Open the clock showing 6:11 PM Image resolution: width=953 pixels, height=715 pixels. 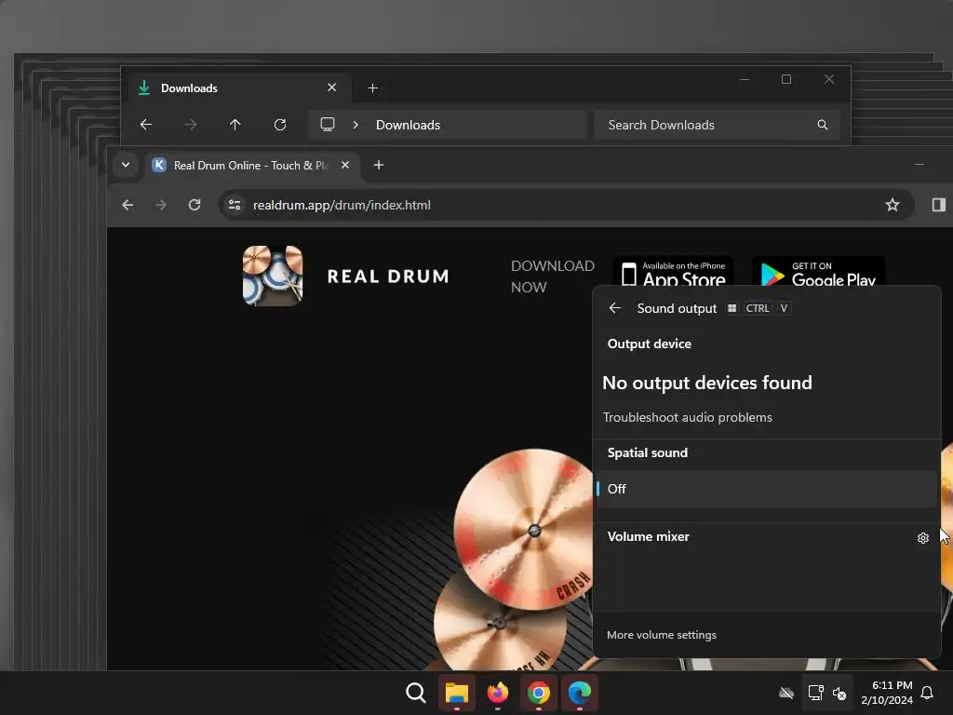[887, 693]
